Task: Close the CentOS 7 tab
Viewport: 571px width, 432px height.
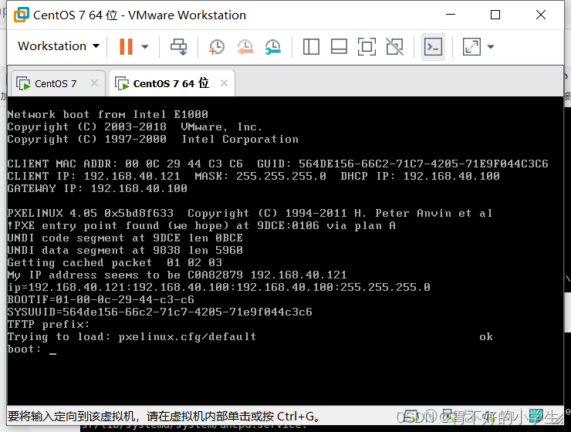Action: tap(94, 83)
